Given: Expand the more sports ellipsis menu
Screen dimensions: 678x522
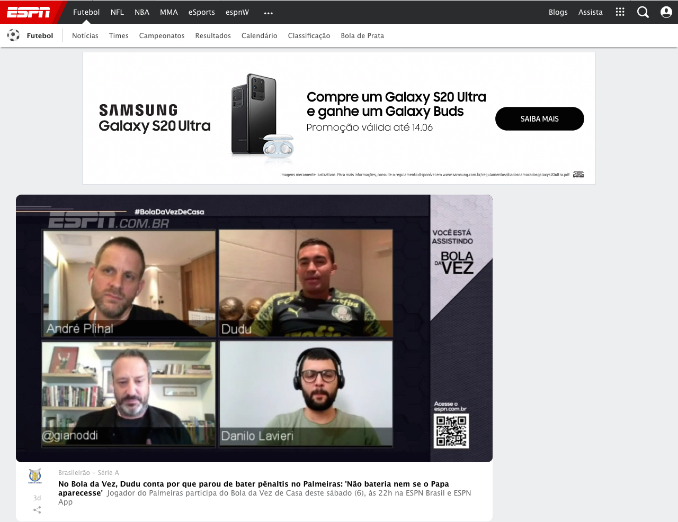Looking at the screenshot, I should point(269,13).
